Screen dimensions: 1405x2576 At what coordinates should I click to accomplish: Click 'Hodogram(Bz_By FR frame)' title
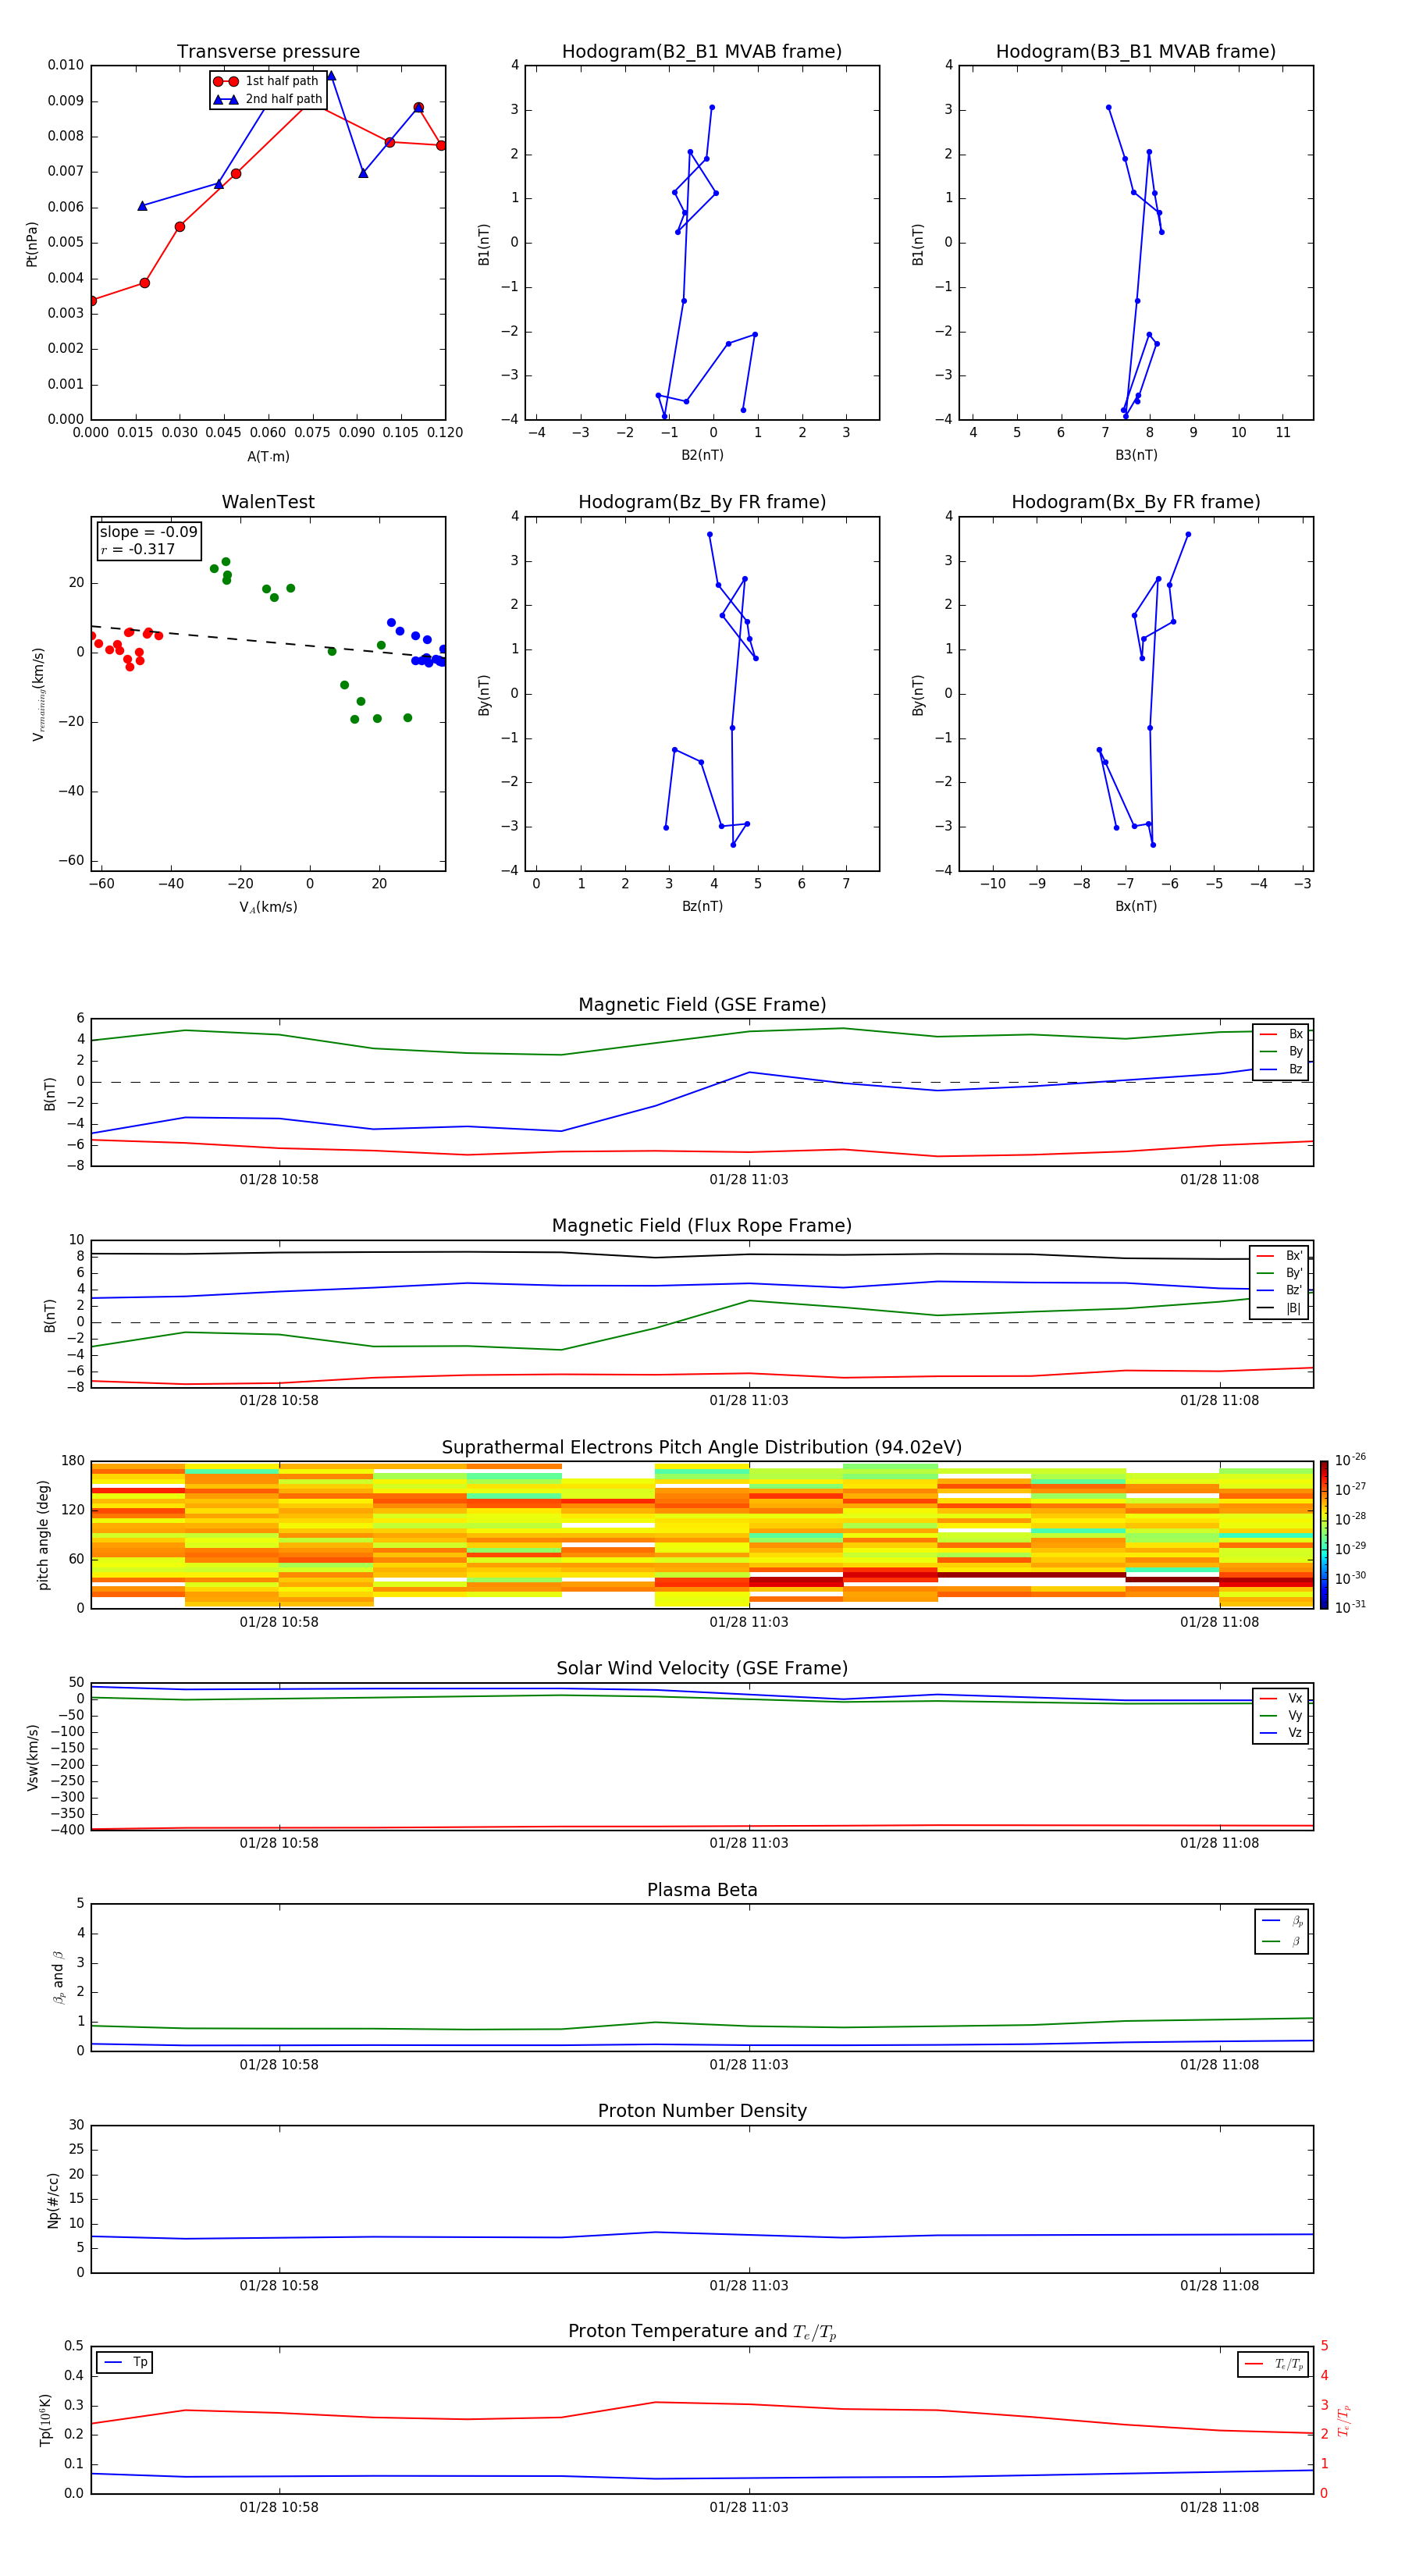[x=702, y=502]
